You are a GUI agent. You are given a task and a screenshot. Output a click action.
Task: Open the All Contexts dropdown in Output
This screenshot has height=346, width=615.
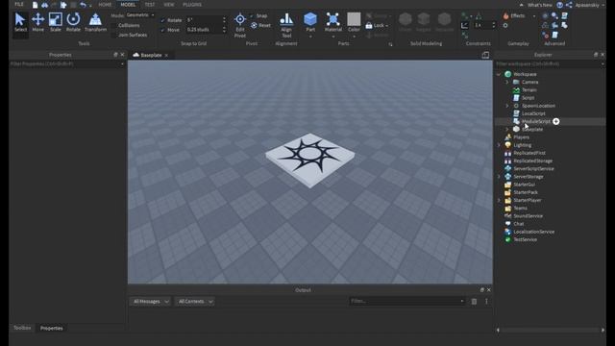click(x=195, y=301)
